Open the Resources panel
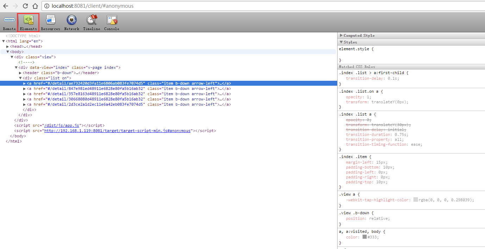Viewport: 485px width, 249px height. (50, 23)
